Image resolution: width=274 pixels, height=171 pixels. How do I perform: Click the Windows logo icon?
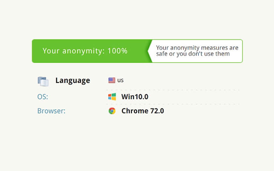tap(112, 97)
